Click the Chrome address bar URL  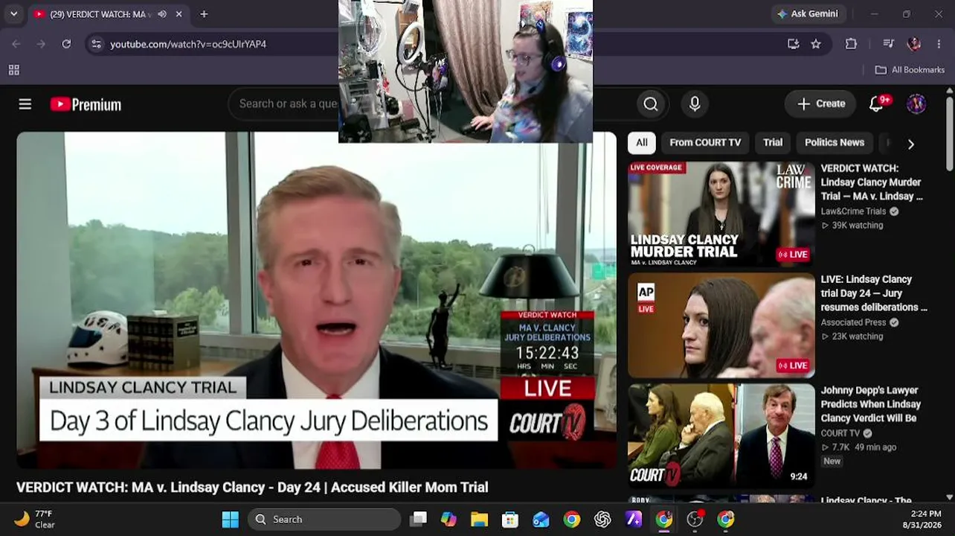(x=188, y=44)
